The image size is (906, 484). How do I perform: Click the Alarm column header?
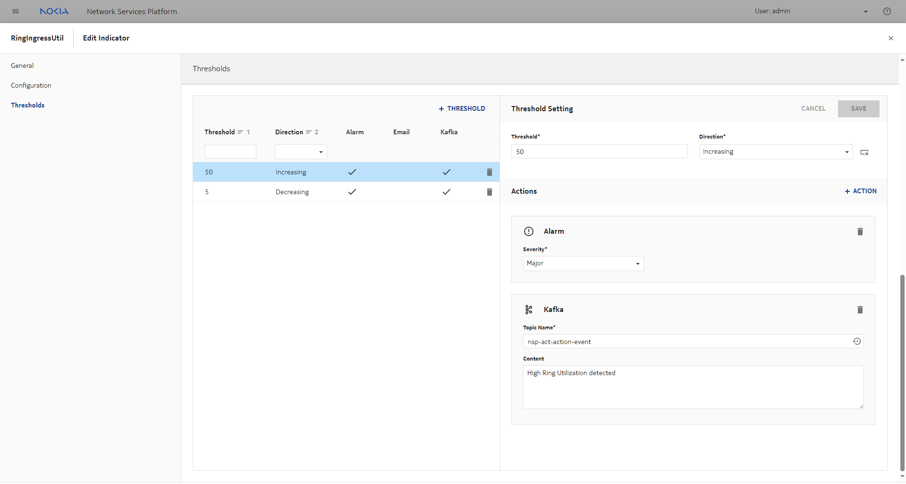pos(355,132)
